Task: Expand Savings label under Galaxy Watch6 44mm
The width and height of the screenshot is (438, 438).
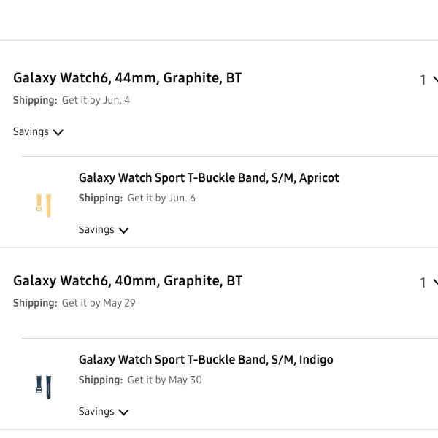Action: point(31,132)
